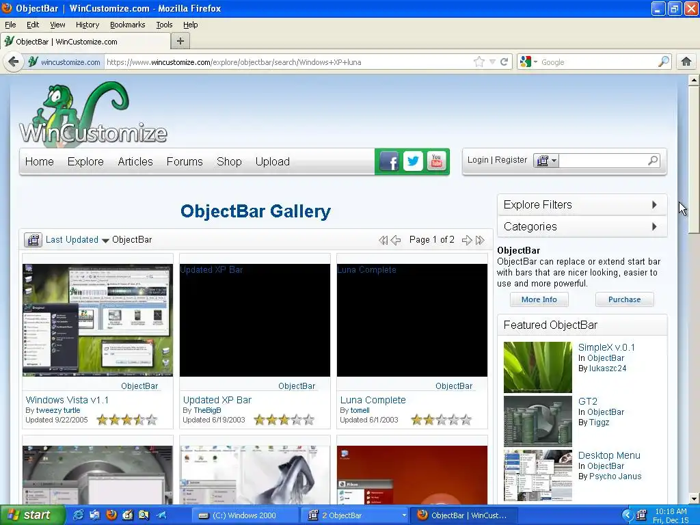Viewport: 700px width, 525px height.
Task: Open author tweezy turtle profile
Action: 58,410
